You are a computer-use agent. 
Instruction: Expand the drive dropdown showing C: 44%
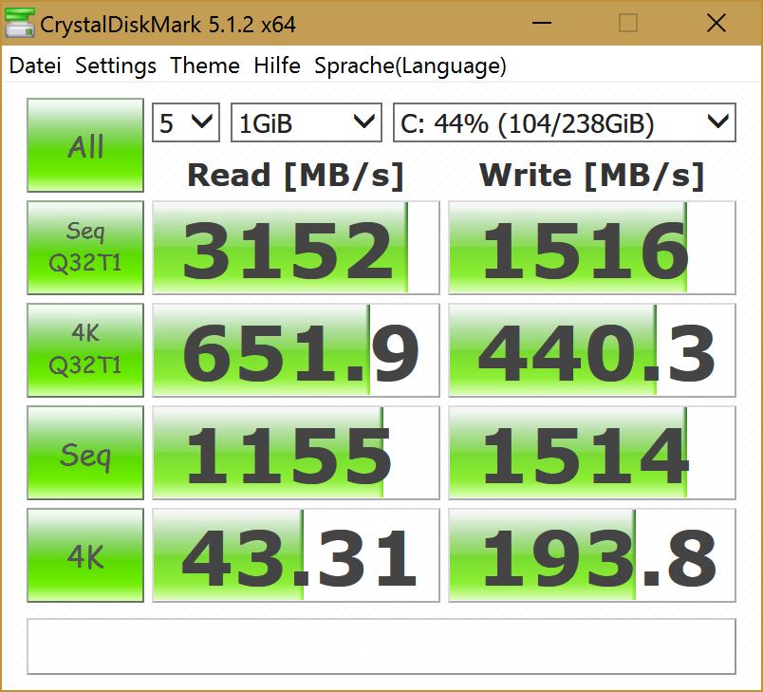[x=565, y=122]
